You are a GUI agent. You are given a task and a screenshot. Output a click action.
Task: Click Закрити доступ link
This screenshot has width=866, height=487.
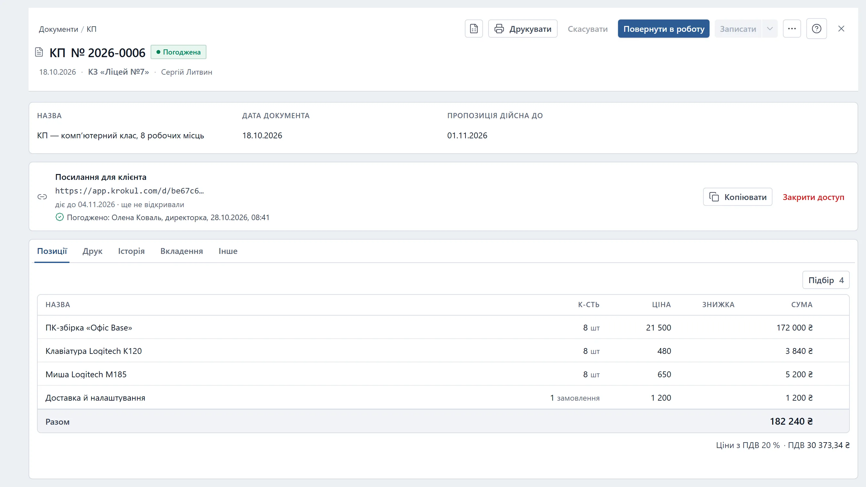coord(813,197)
